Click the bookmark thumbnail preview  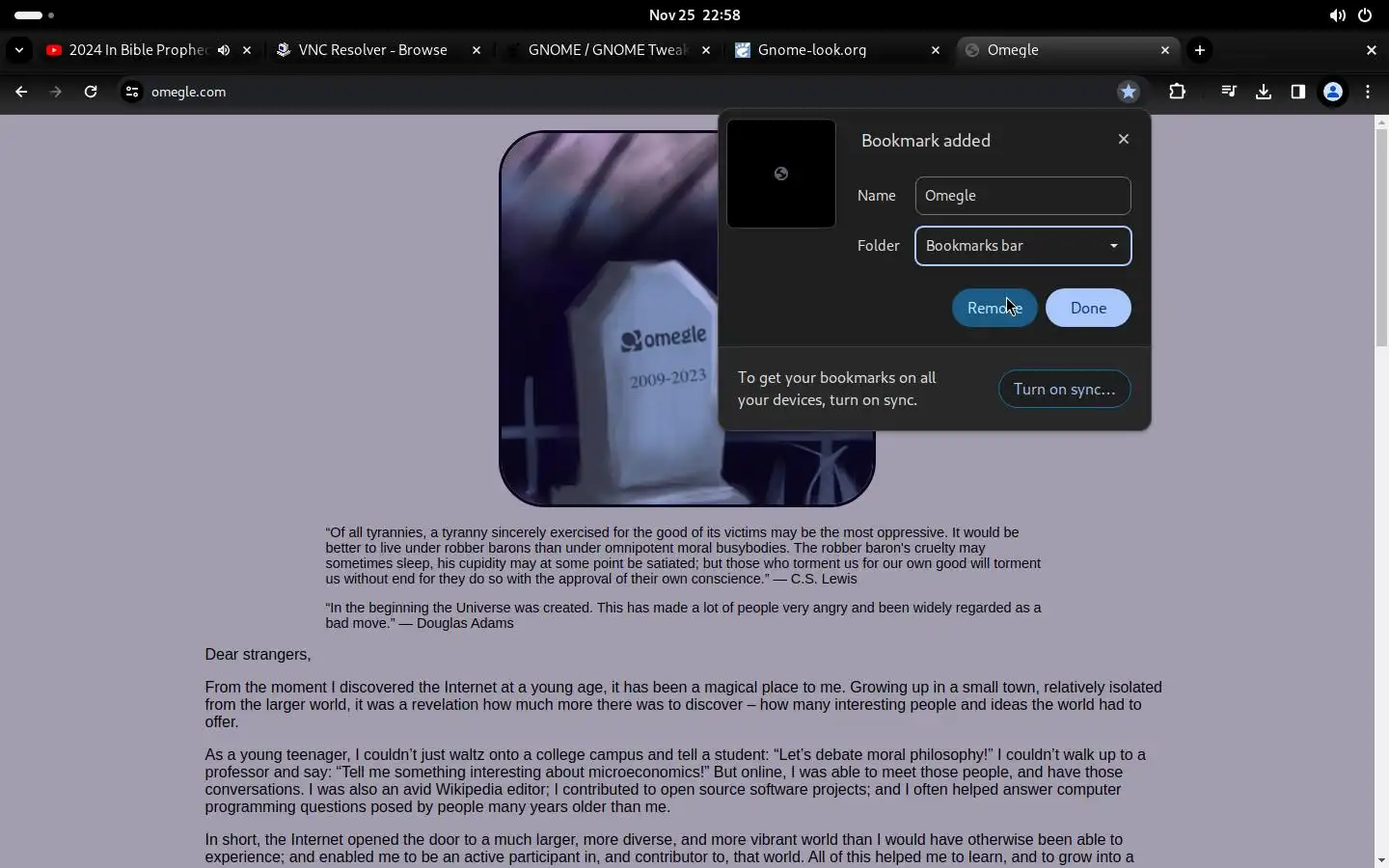[781, 174]
